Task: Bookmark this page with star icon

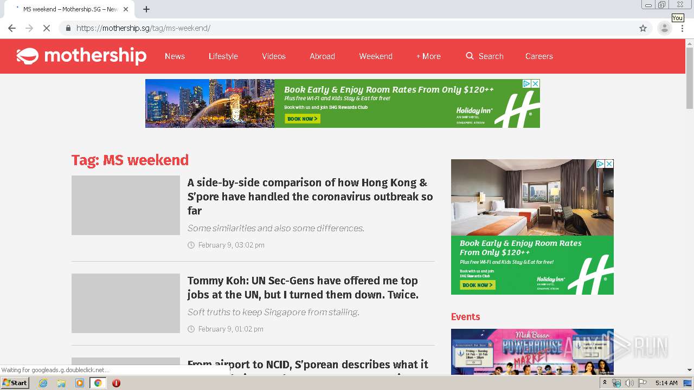Action: point(643,28)
